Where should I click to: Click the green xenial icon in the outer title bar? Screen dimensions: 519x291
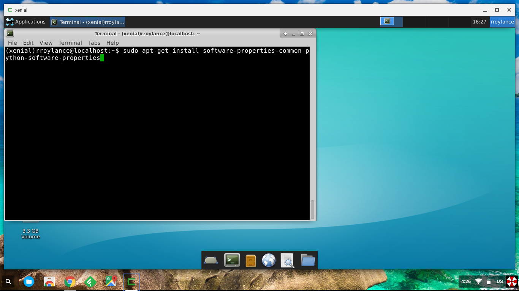coord(10,10)
